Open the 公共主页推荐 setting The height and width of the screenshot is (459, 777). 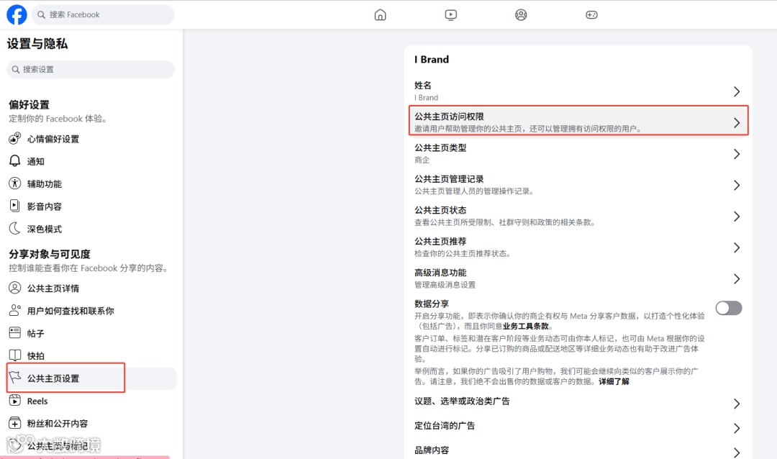coord(578,247)
